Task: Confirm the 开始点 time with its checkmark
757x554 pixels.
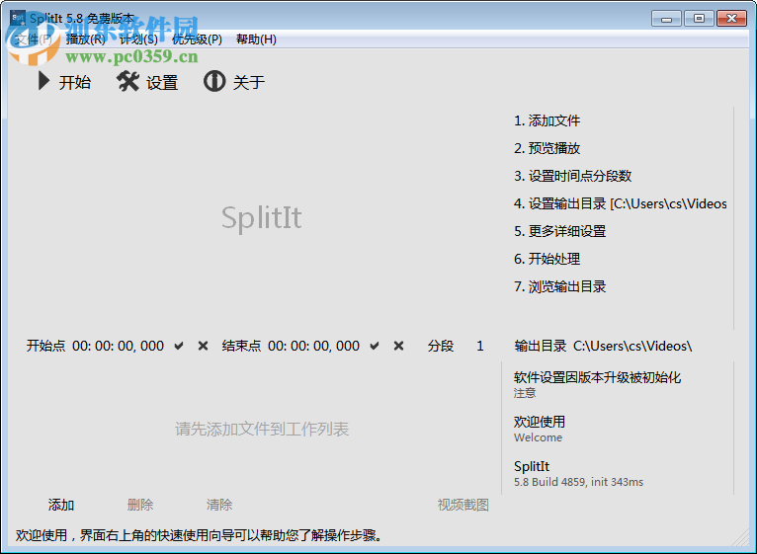Action: tap(179, 346)
